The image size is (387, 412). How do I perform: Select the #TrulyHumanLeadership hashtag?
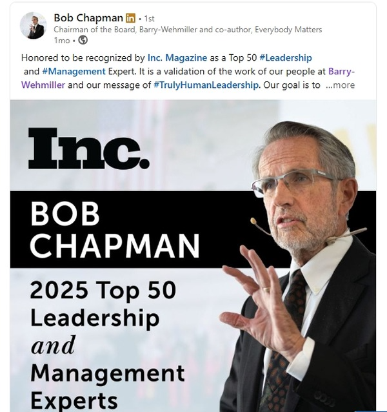(x=206, y=85)
